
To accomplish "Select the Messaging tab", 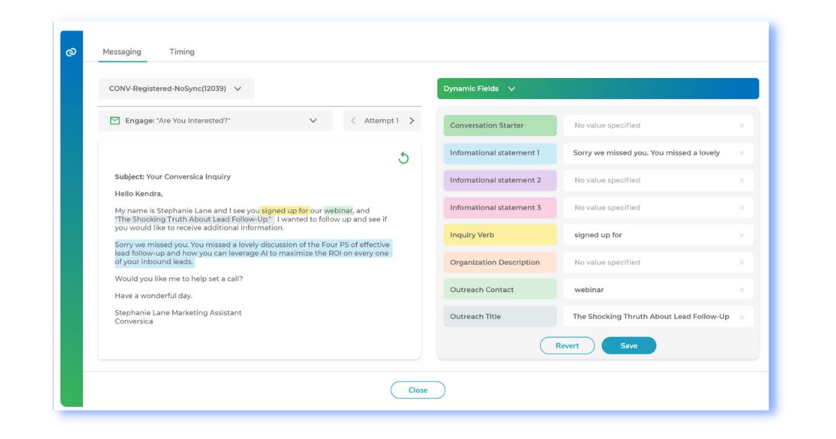I will [123, 51].
